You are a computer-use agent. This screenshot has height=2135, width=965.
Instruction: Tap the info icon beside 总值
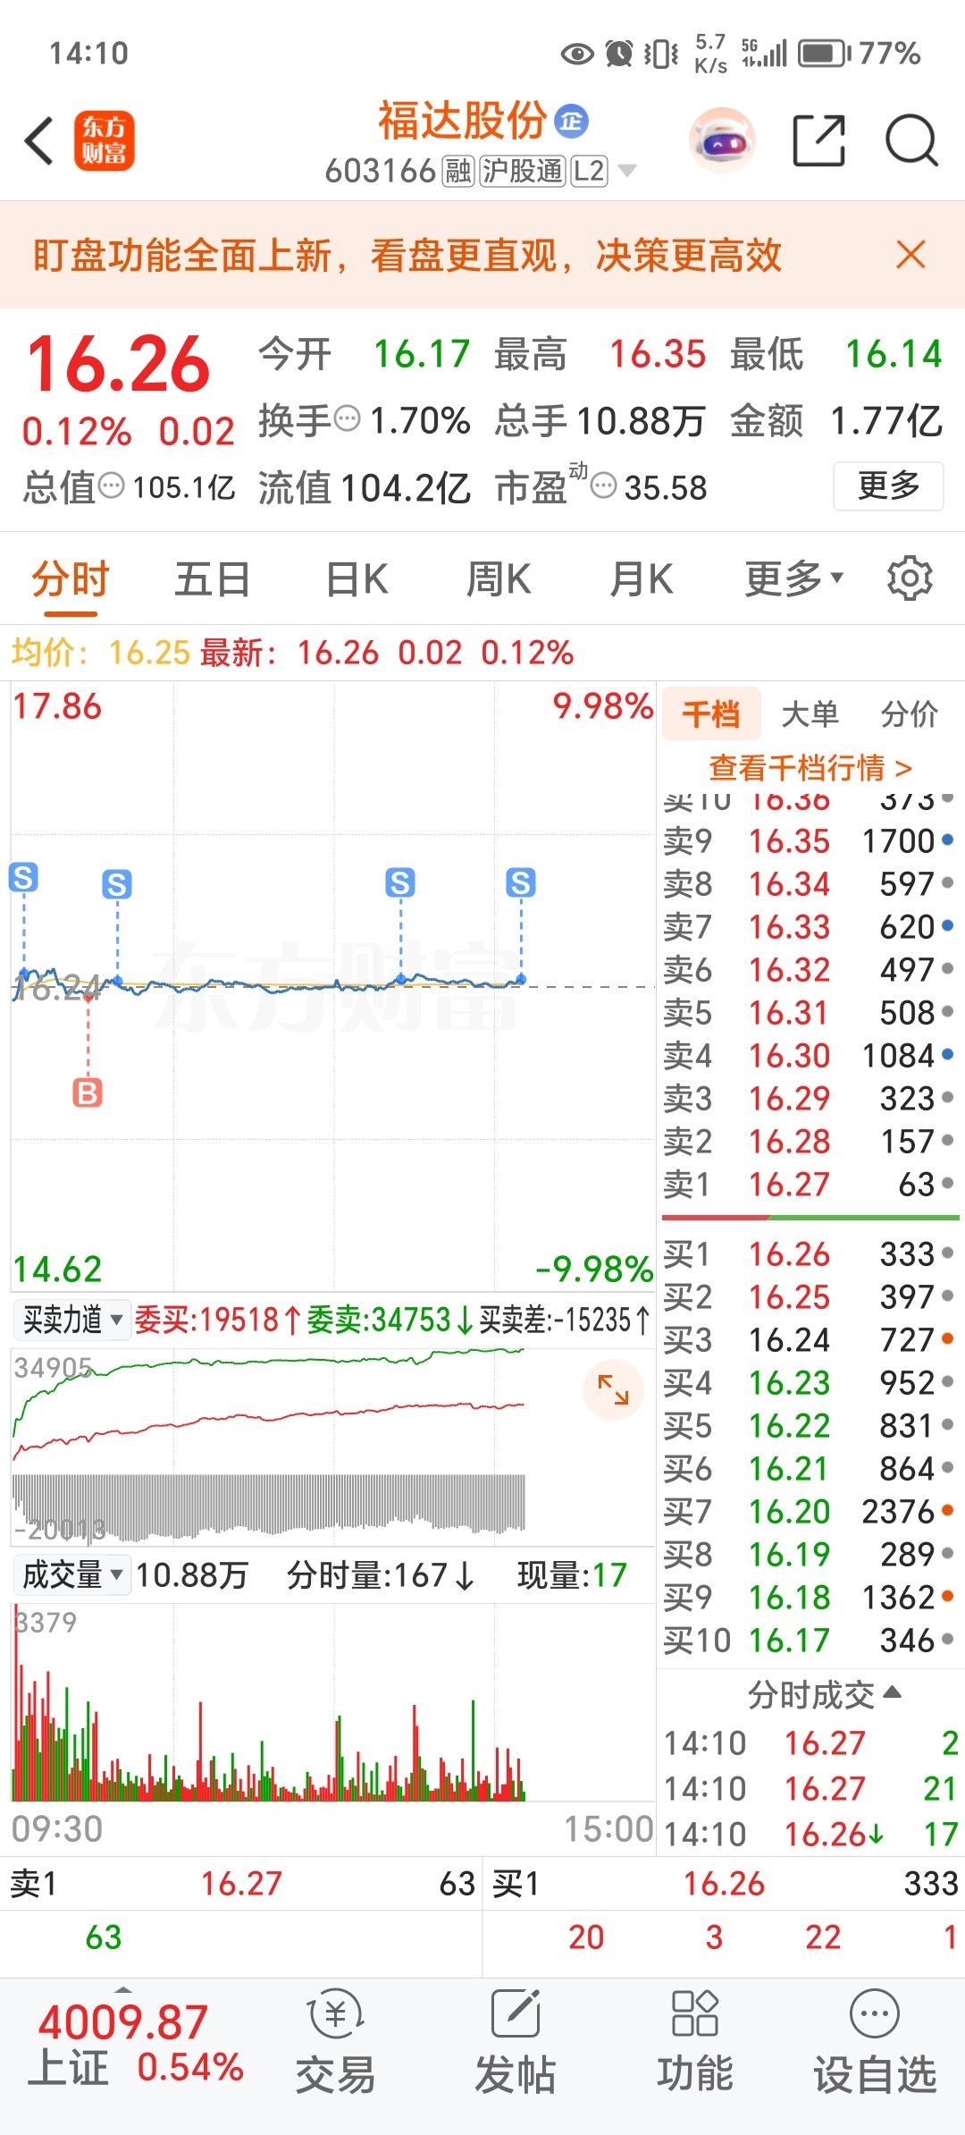point(112,486)
